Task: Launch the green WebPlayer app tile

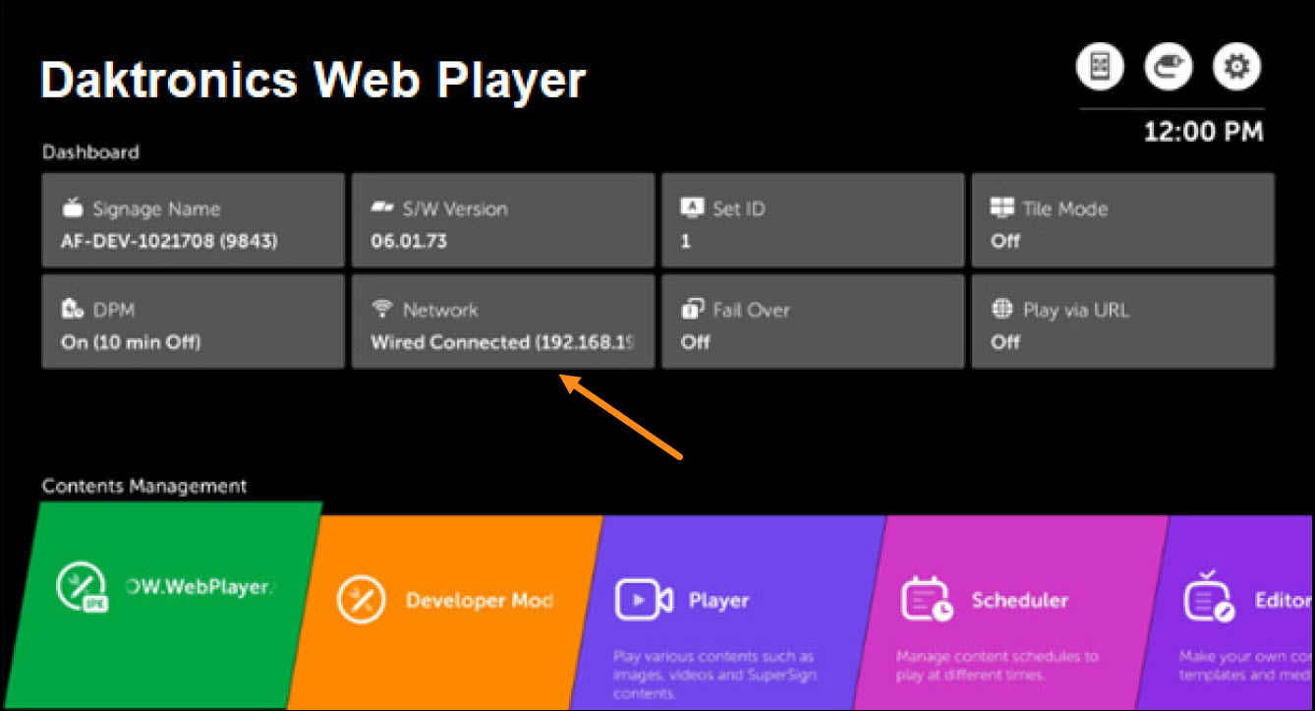Action: (172, 605)
